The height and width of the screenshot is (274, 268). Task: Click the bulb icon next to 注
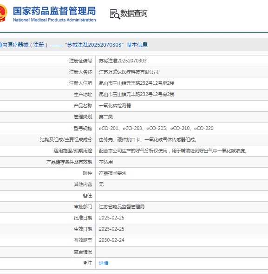pyautogui.click(x=85, y=263)
